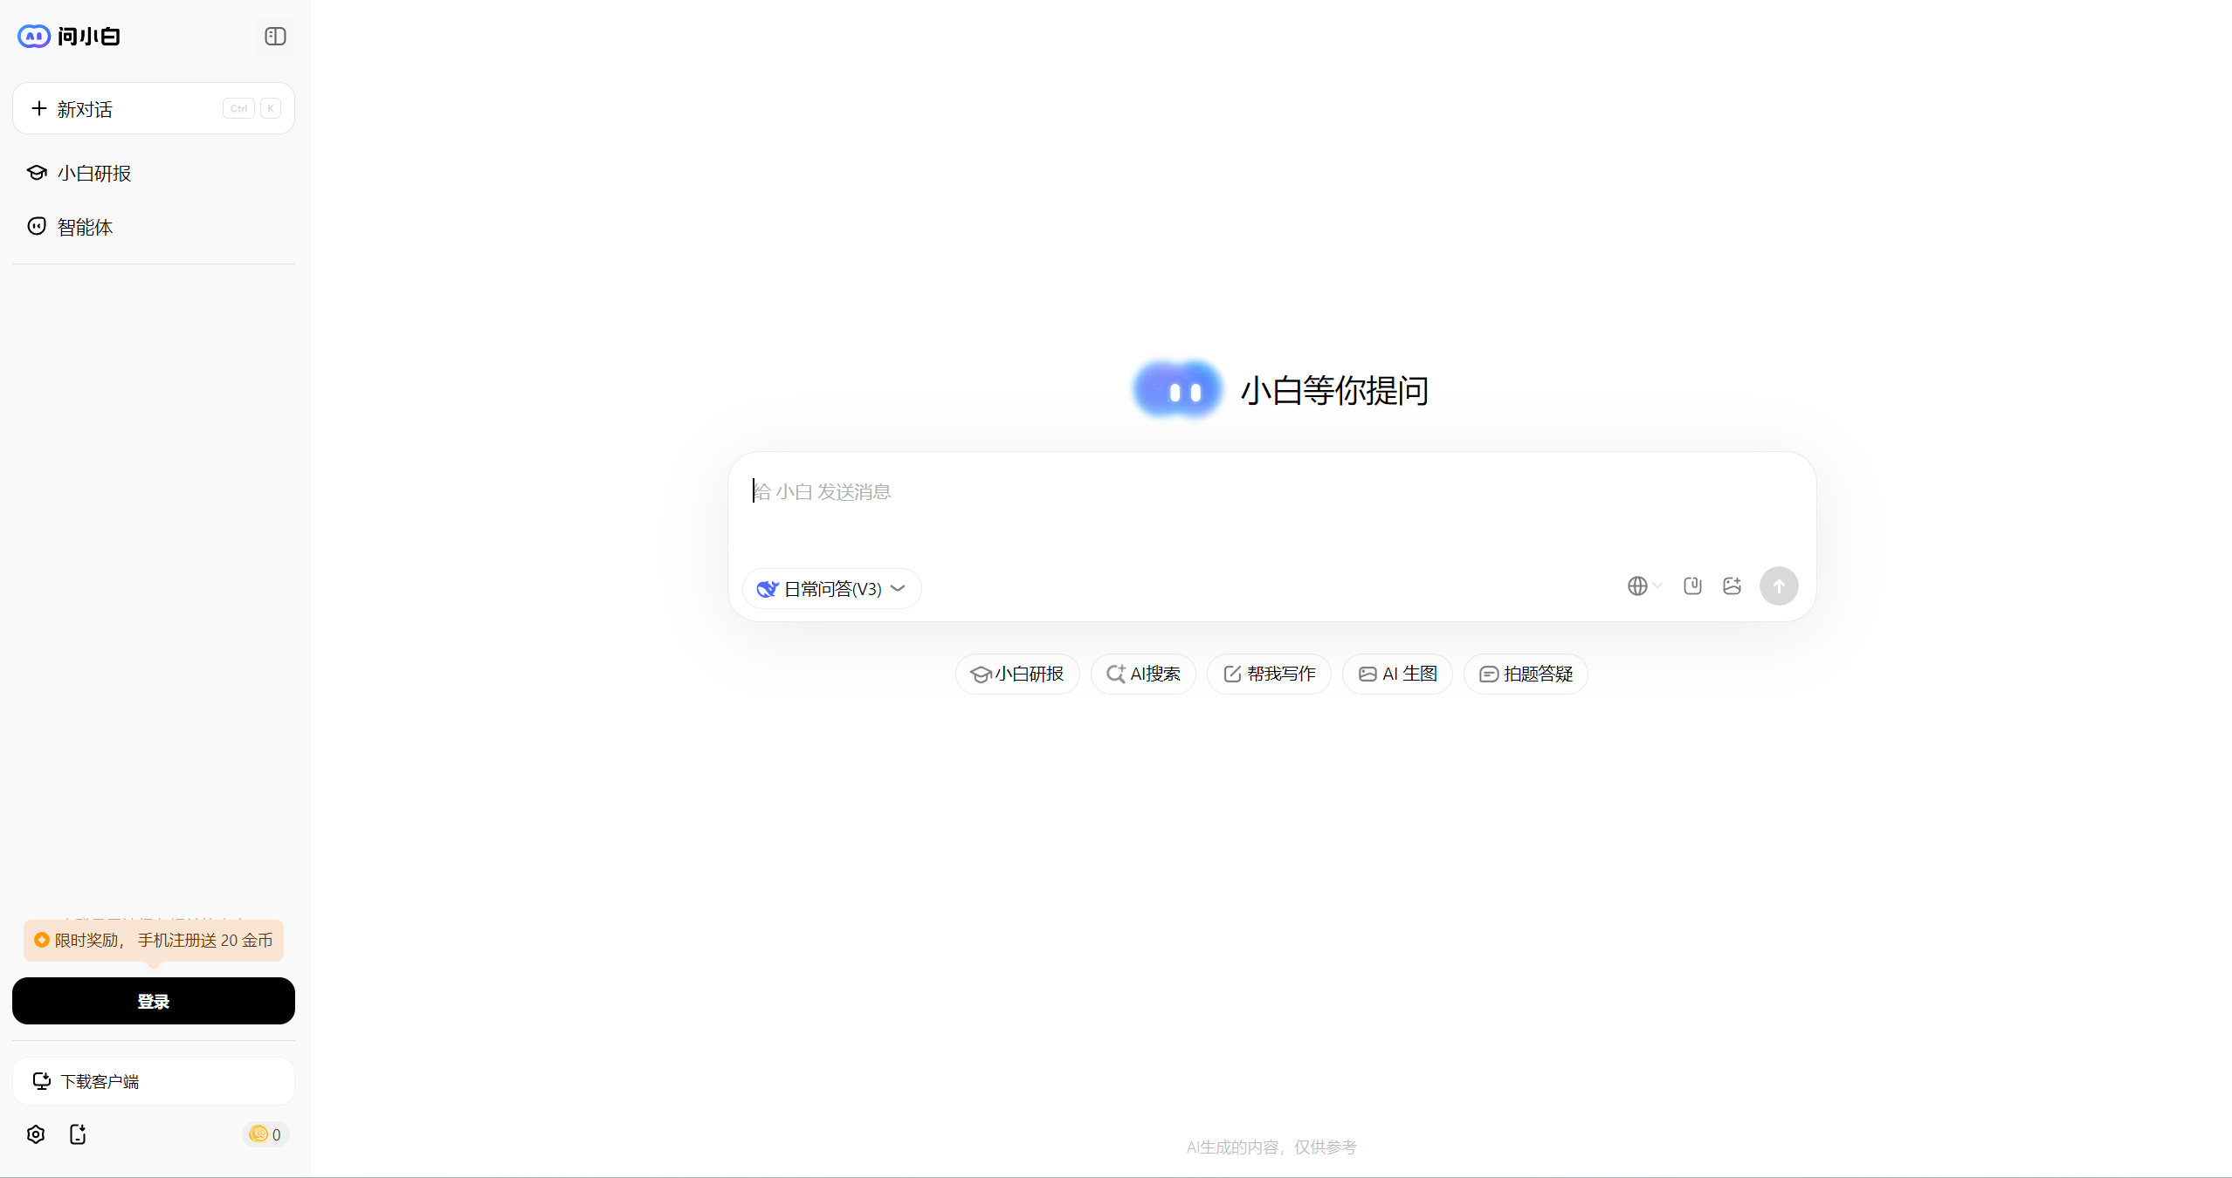Start a new chat with 新对话
Screen dimensions: 2232x1178
[x=154, y=108]
